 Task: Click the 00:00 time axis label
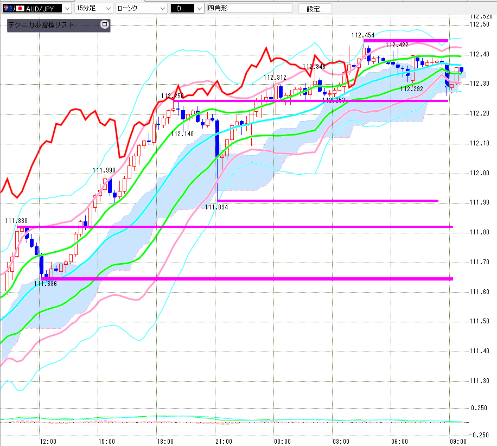point(283,442)
